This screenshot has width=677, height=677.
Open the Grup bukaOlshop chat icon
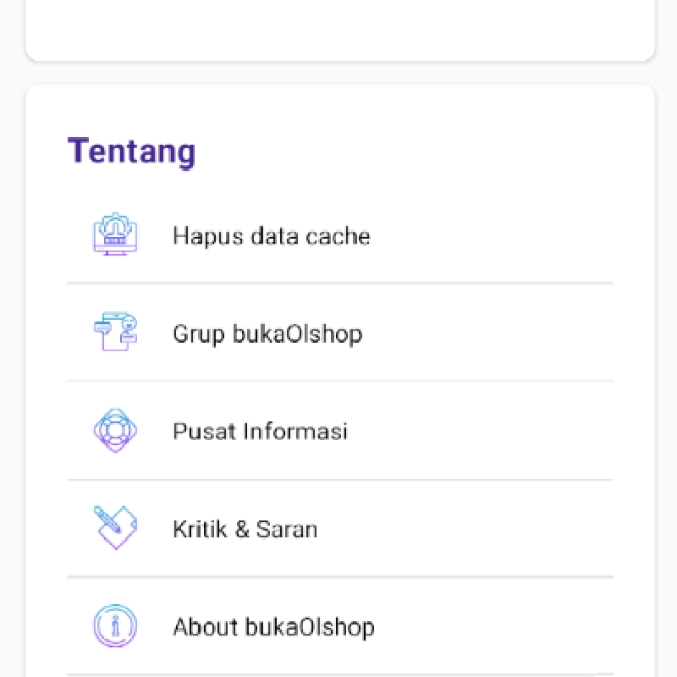115,332
